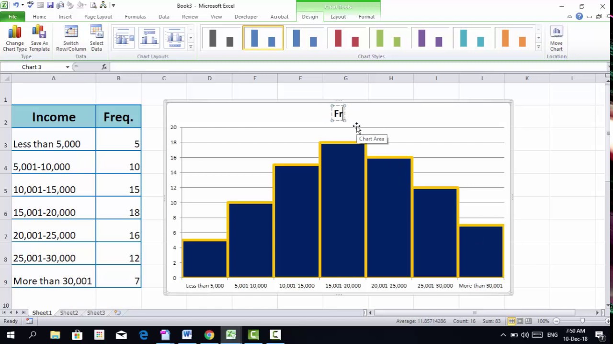Select the red chart style
The height and width of the screenshot is (344, 613).
347,38
